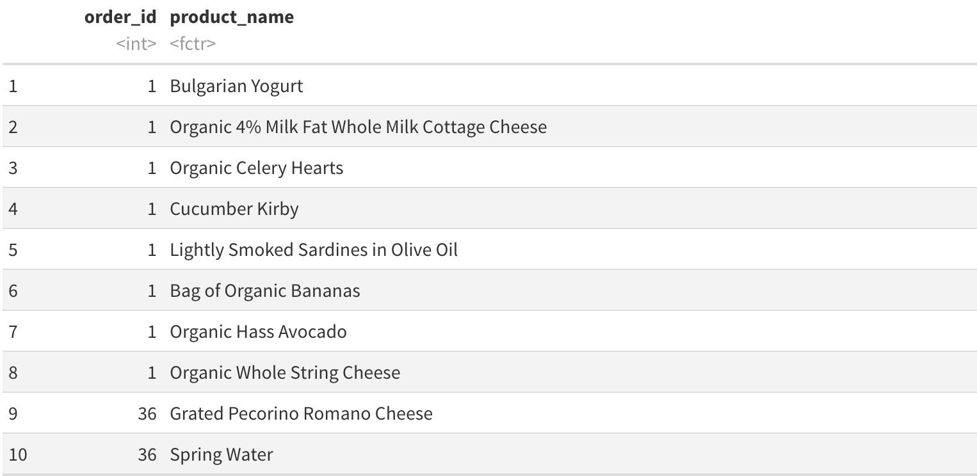This screenshot has width=977, height=476.
Task: Select order_id 36 in Pecorino Romano row
Action: [147, 413]
